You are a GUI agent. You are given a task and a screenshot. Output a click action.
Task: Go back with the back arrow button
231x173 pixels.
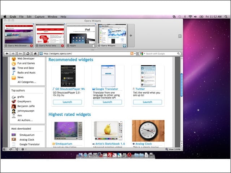coord(7,54)
